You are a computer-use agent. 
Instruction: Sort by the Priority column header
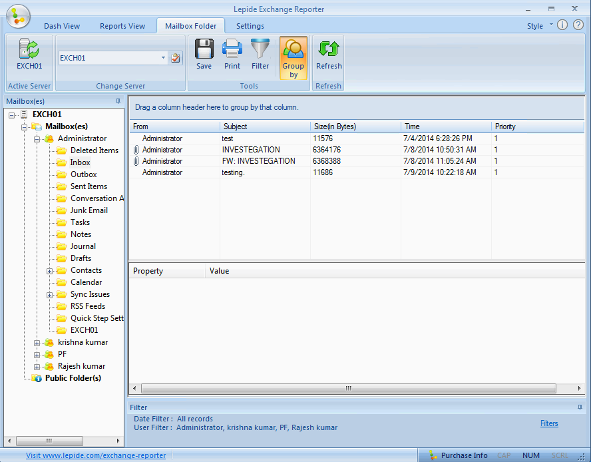[x=538, y=126]
